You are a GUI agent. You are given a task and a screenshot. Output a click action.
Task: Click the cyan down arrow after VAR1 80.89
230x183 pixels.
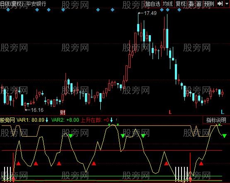[47, 120]
